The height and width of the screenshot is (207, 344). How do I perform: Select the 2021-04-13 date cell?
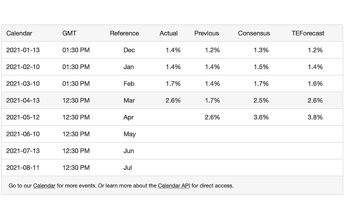click(x=23, y=100)
